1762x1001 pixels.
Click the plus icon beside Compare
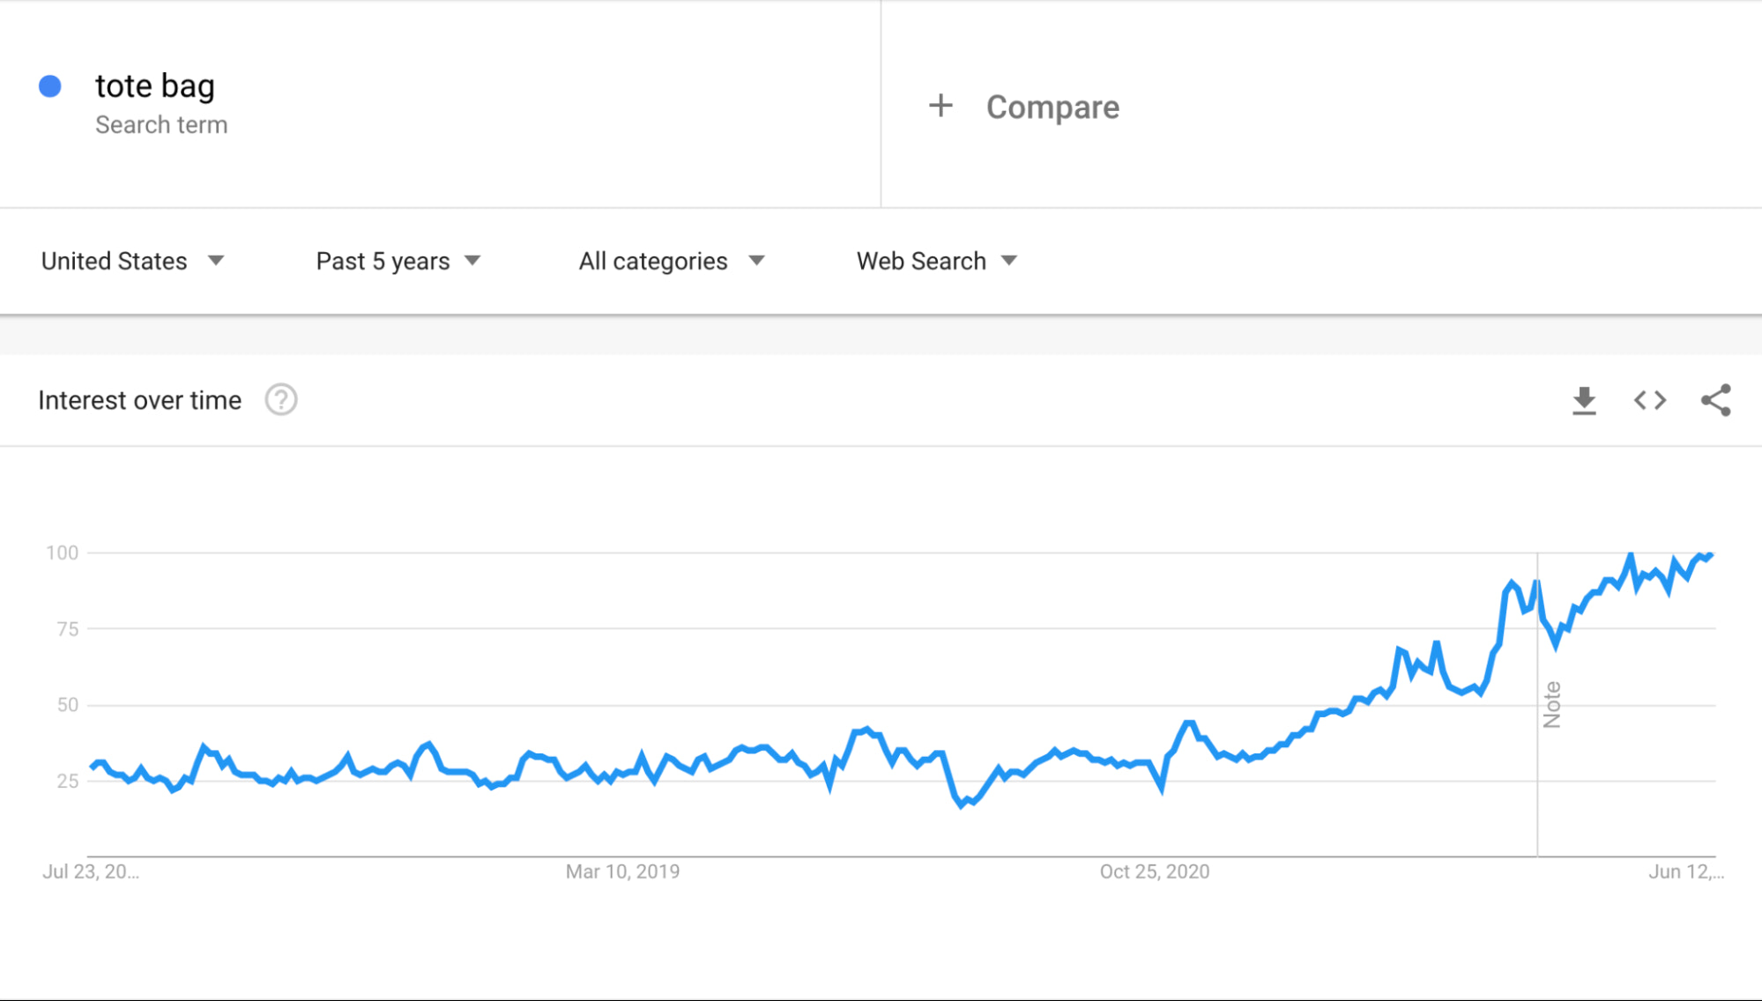pyautogui.click(x=940, y=107)
